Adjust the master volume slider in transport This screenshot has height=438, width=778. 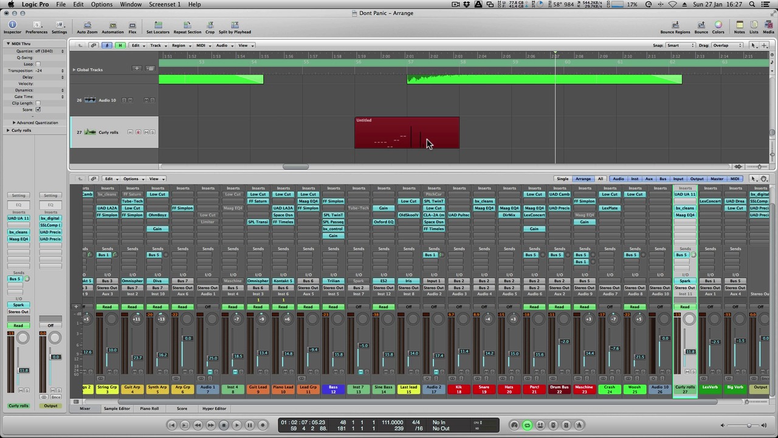(749, 425)
